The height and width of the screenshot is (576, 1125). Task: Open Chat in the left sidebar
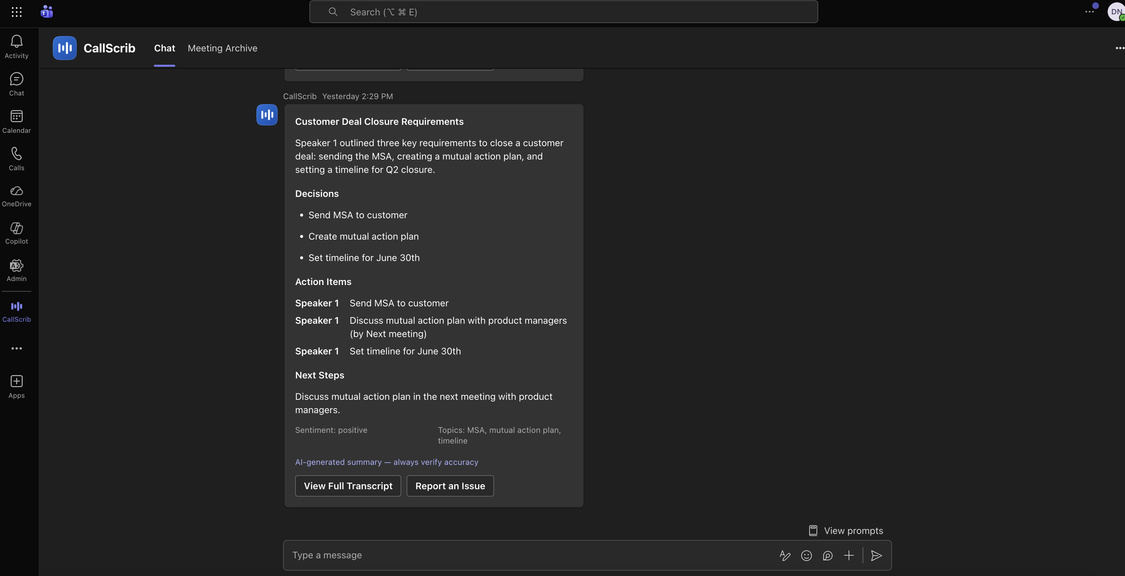[17, 84]
